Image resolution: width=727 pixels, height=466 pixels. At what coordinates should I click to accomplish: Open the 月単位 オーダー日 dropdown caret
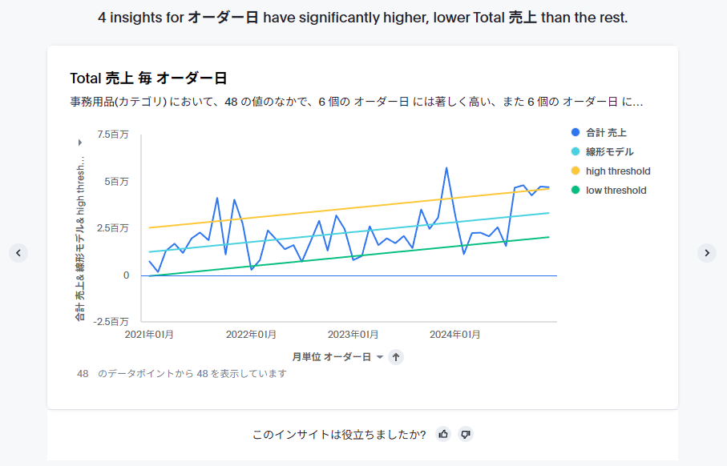(380, 357)
